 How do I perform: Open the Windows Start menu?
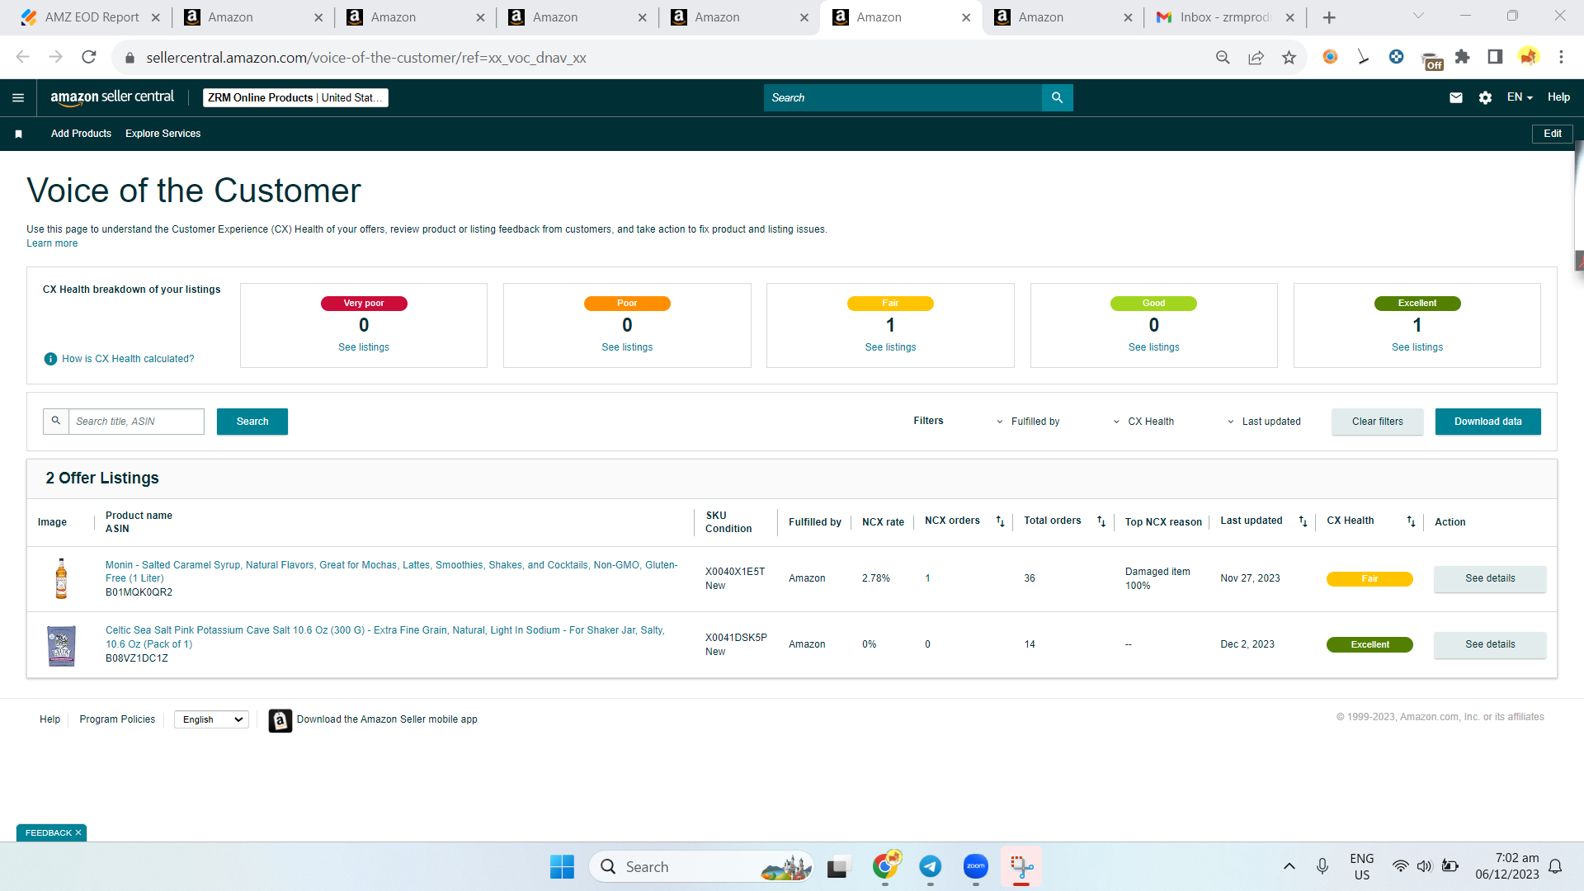click(562, 866)
